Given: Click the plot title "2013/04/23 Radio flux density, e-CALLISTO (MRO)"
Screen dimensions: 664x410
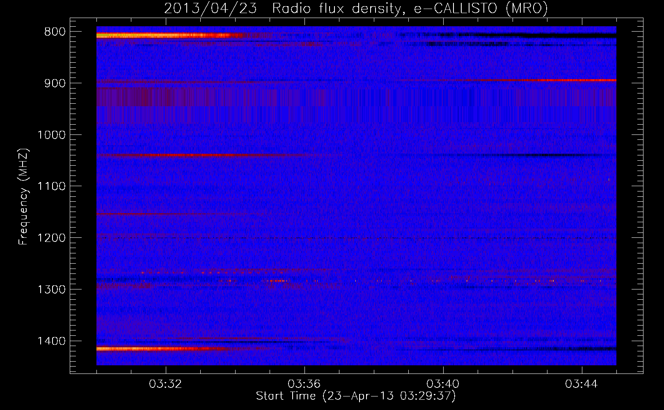Looking at the screenshot, I should pyautogui.click(x=356, y=8).
